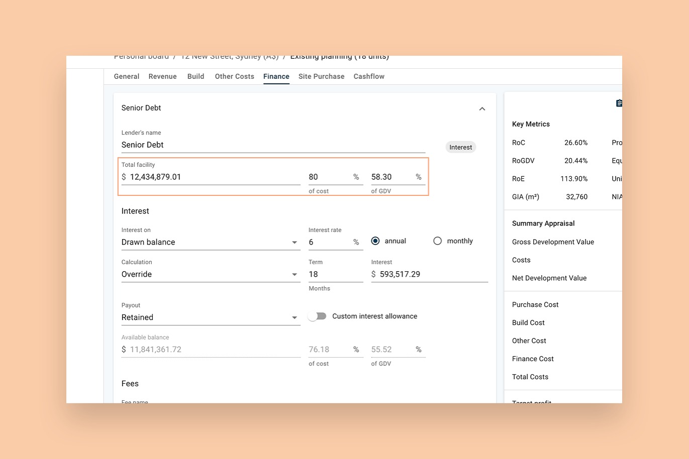
Task: Switch to the General tab
Action: (x=126, y=76)
